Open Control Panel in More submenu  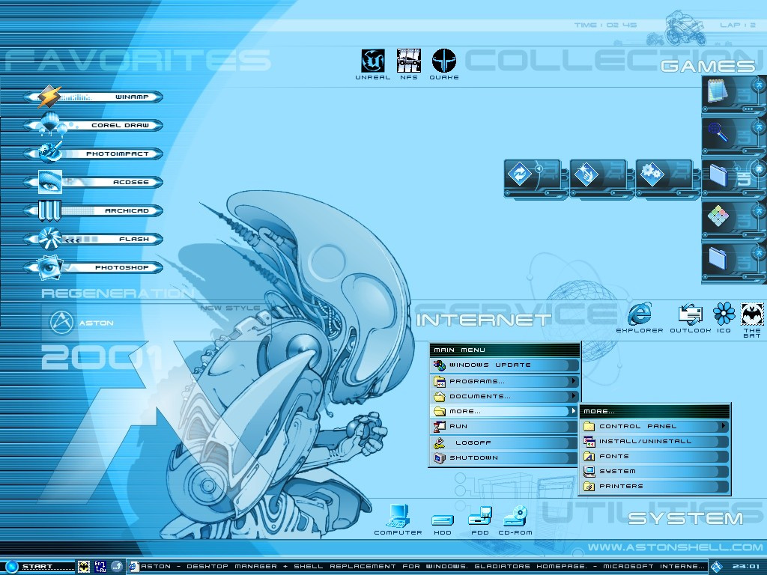coord(655,426)
